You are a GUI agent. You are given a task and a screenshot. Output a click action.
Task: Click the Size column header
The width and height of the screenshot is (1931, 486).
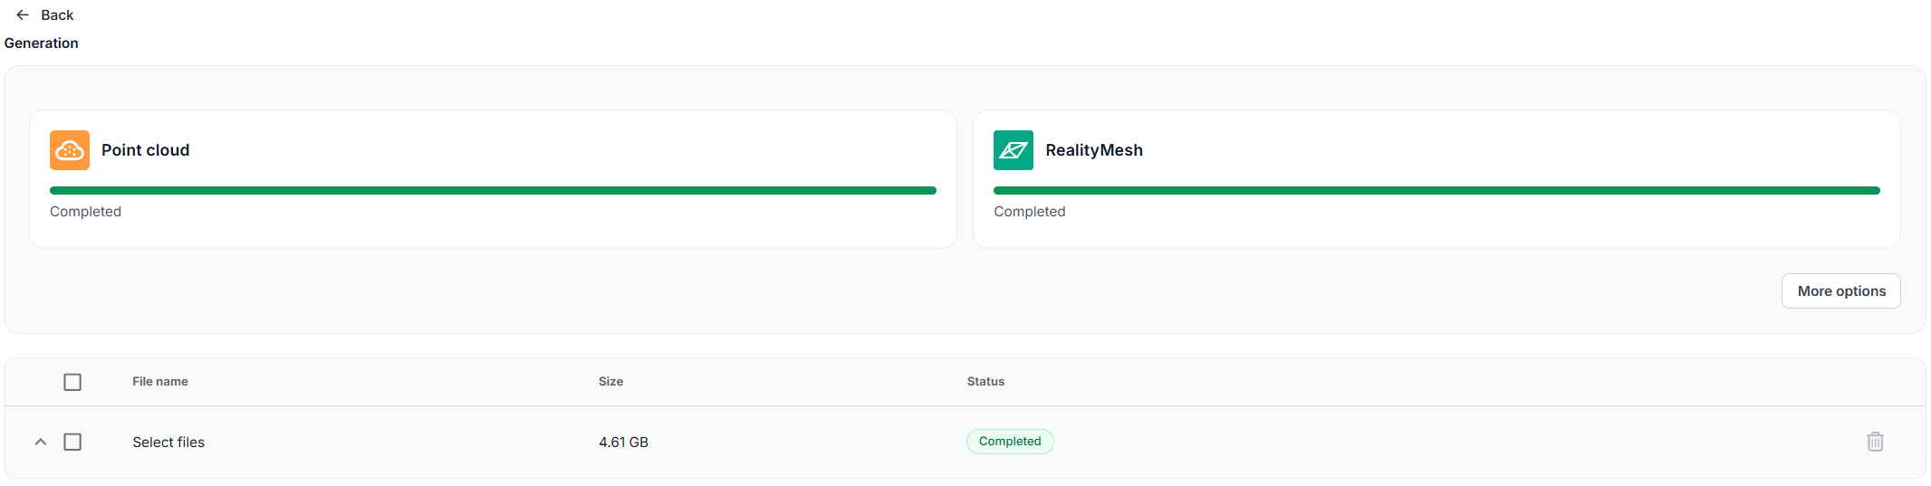(x=610, y=382)
